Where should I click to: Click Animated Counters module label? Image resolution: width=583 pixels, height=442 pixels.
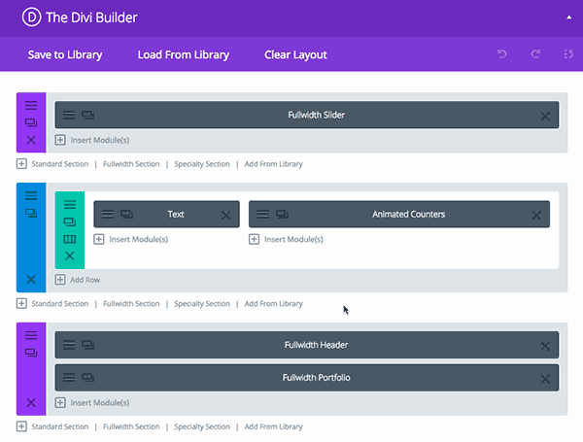[x=409, y=214]
